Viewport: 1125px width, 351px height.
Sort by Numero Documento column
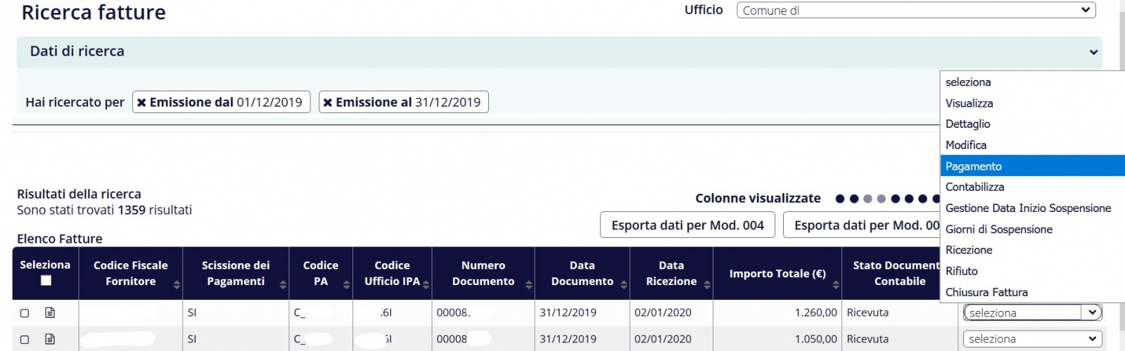tap(528, 284)
